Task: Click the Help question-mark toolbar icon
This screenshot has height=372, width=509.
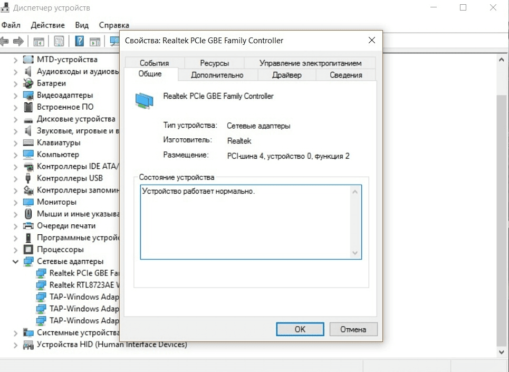Action: (x=79, y=41)
